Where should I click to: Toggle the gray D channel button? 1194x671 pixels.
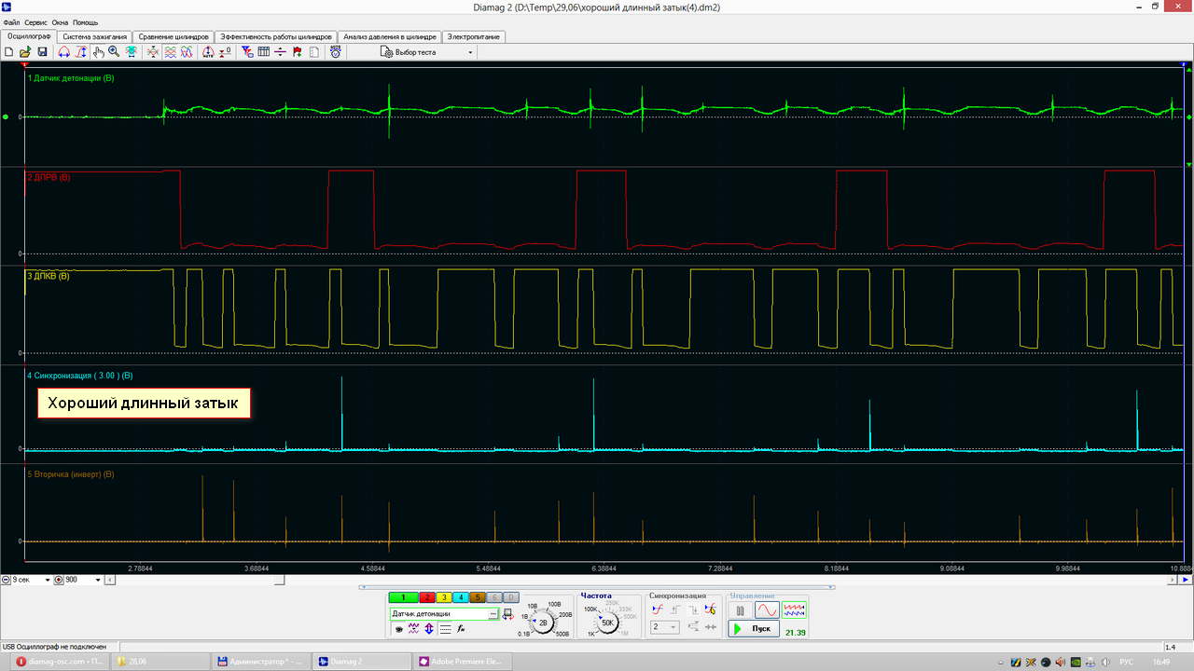[511, 597]
